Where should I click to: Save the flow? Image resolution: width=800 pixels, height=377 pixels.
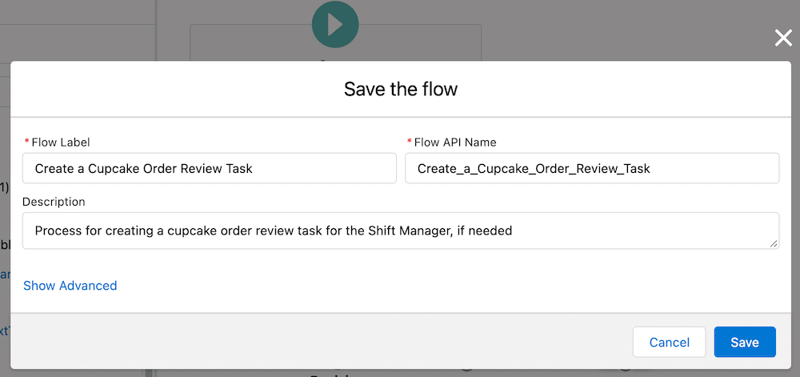coord(745,343)
